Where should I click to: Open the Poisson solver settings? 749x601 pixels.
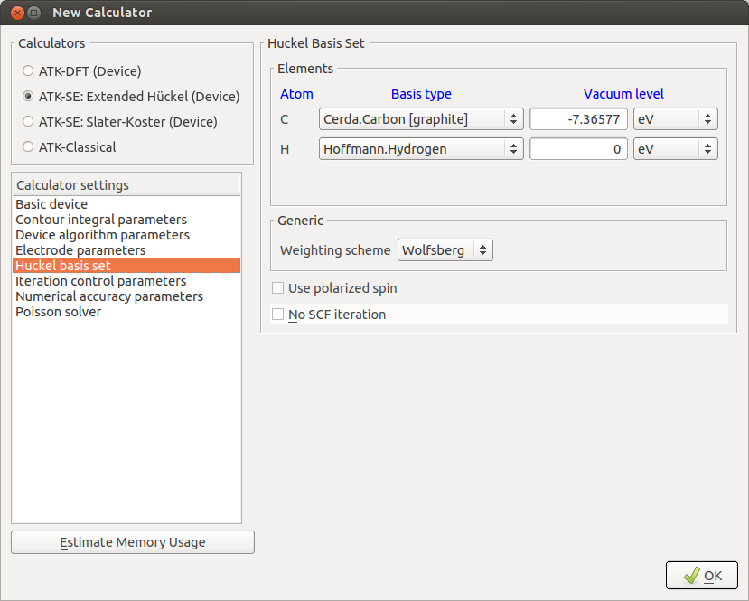click(58, 312)
